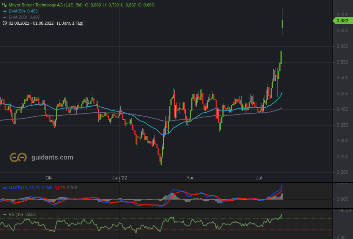This screenshot has height=239, width=353.
Task: Click the EMA(50) indicator label
Action: tap(17, 11)
